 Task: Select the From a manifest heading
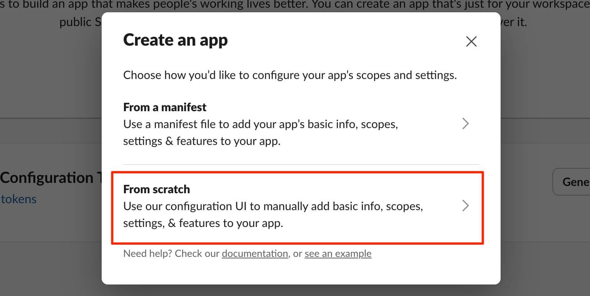[165, 107]
